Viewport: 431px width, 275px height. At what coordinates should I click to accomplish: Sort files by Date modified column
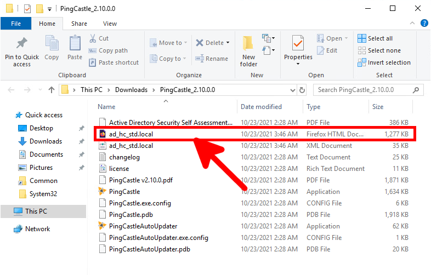click(261, 107)
